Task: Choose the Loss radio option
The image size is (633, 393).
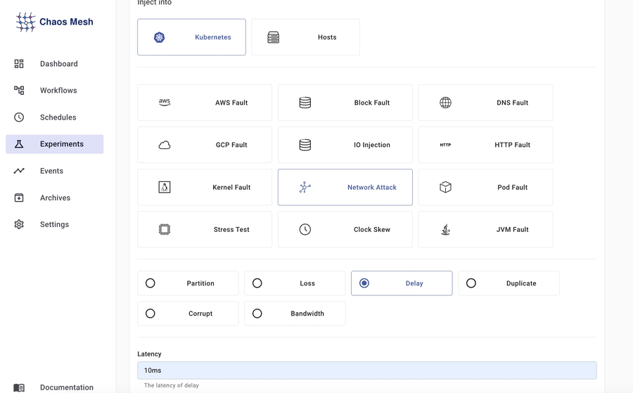Action: tap(257, 283)
